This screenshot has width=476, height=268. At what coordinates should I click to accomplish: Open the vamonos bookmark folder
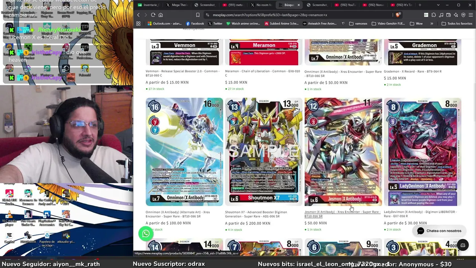pyautogui.click(x=358, y=23)
